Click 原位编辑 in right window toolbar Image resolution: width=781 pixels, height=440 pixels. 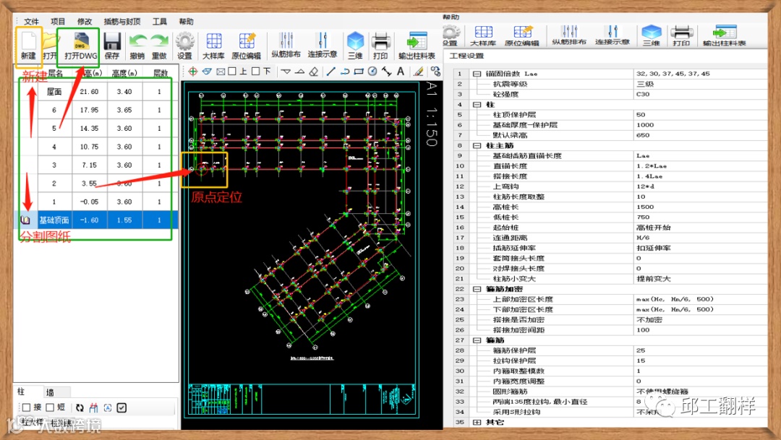tap(522, 36)
